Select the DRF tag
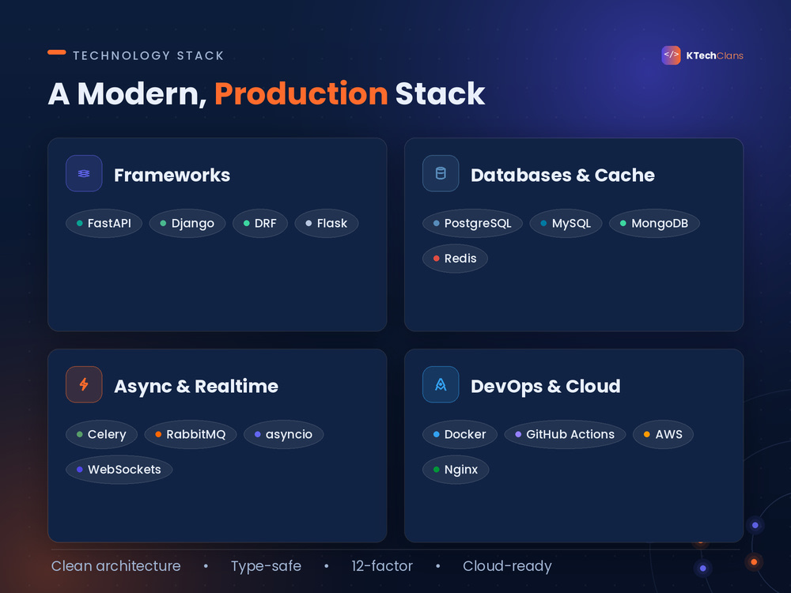The width and height of the screenshot is (791, 593). click(259, 224)
